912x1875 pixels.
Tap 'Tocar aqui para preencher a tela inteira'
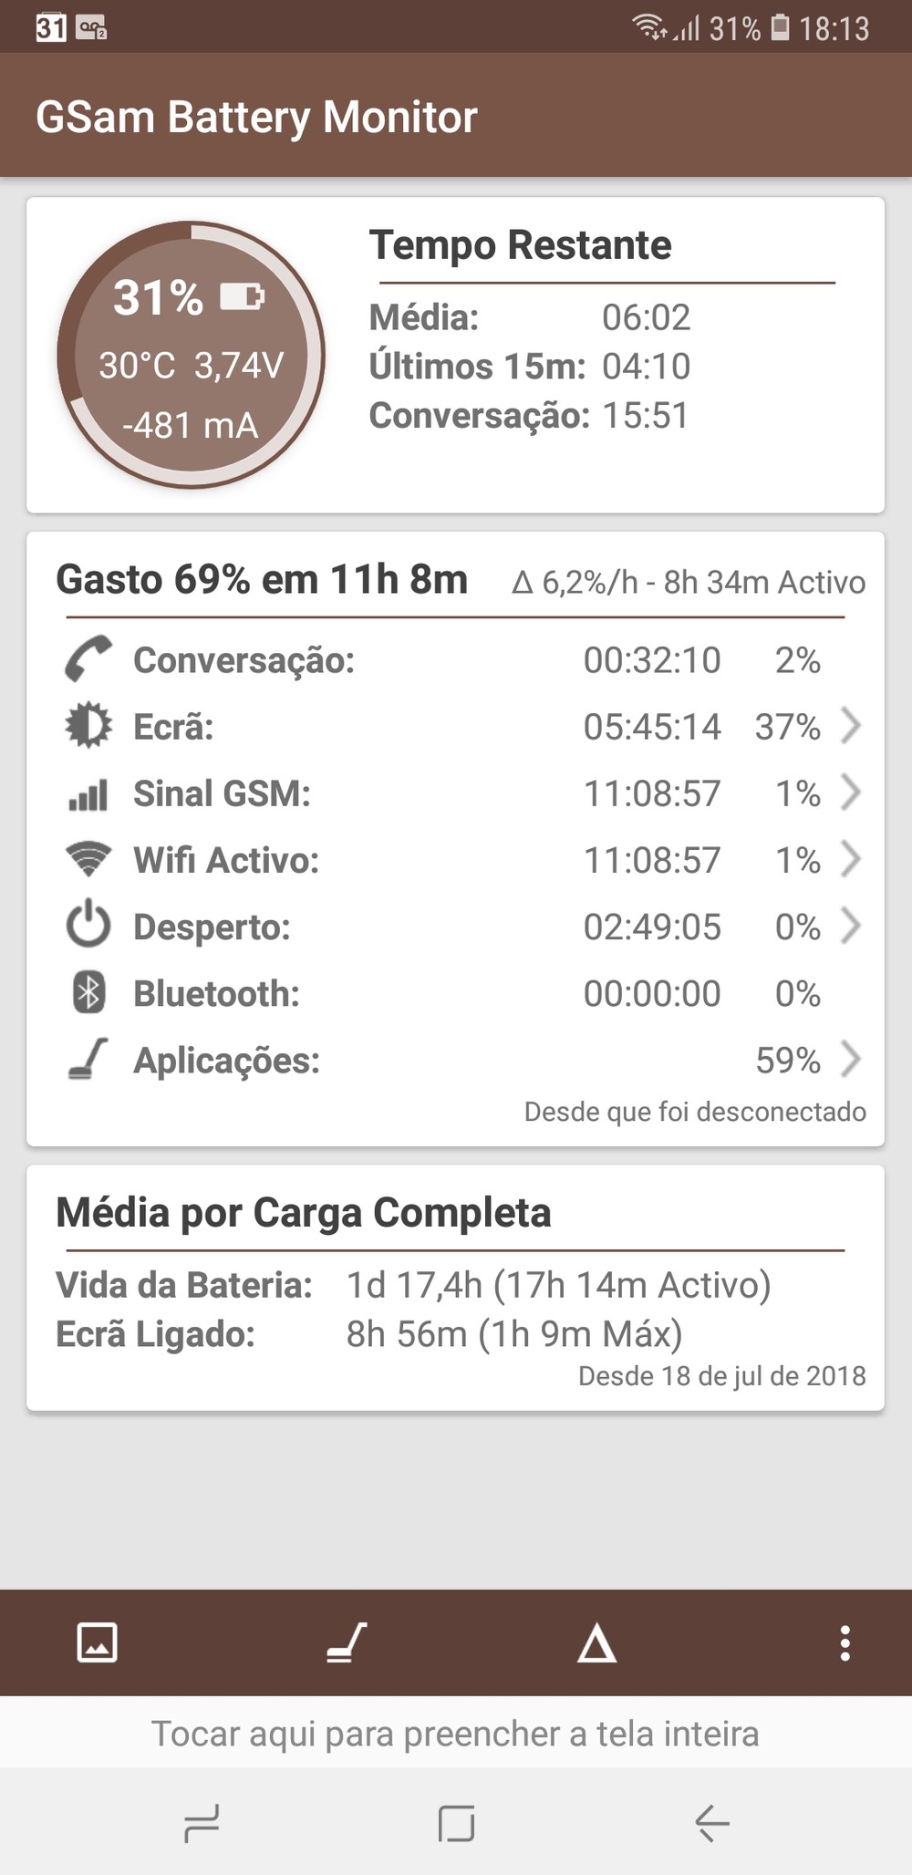455,1734
